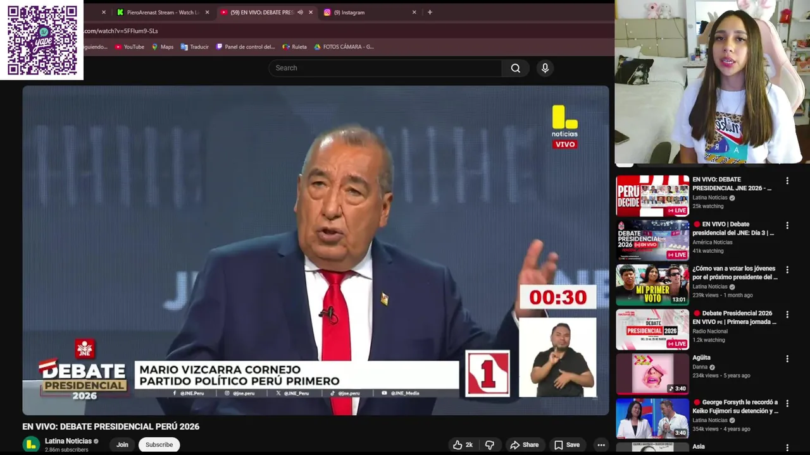
Task: Open options for George Forsyth video
Action: tap(787, 403)
